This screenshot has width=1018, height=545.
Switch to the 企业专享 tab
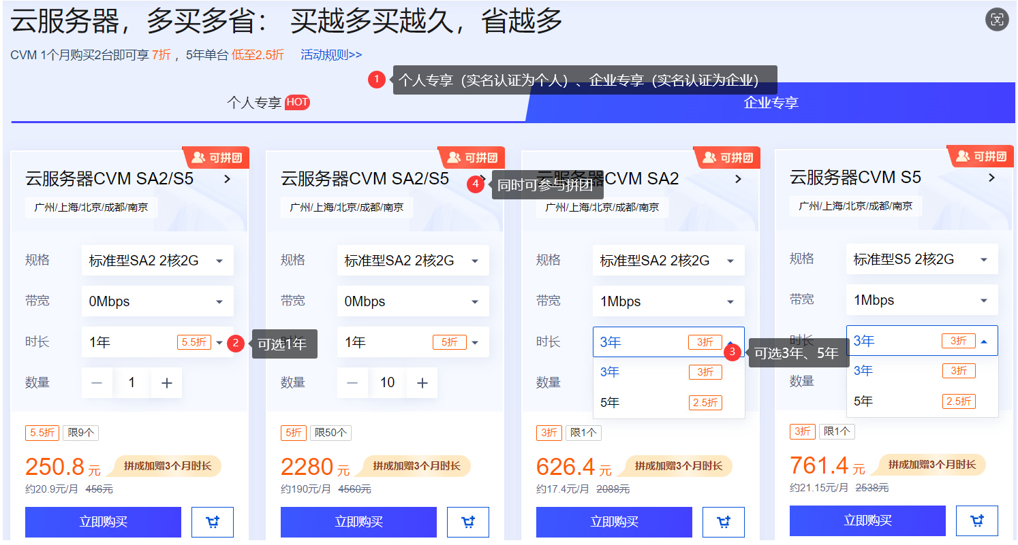[x=771, y=103]
